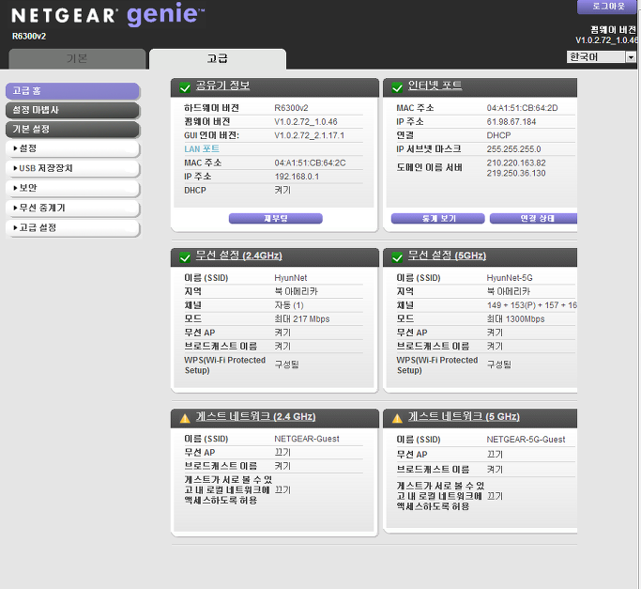Open the 인터넷 포트 heading link
Viewport: 641px width, 589px height.
435,85
